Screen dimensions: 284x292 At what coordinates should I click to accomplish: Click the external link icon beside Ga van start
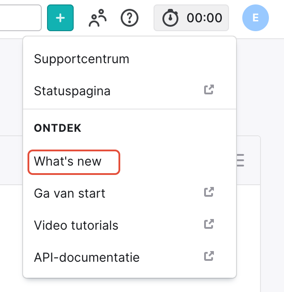[x=209, y=192]
